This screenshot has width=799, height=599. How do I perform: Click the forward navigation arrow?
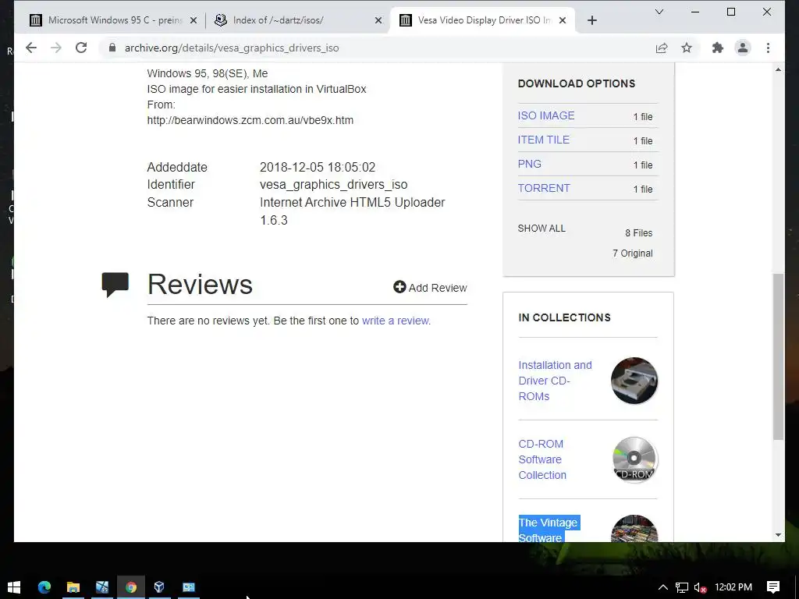pyautogui.click(x=56, y=48)
